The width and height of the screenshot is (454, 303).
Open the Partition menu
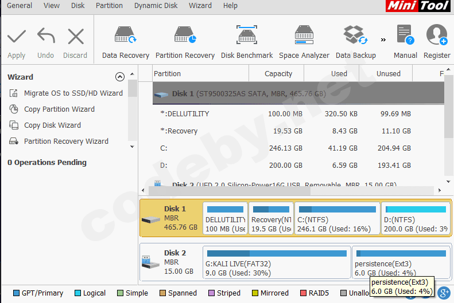pyautogui.click(x=109, y=6)
